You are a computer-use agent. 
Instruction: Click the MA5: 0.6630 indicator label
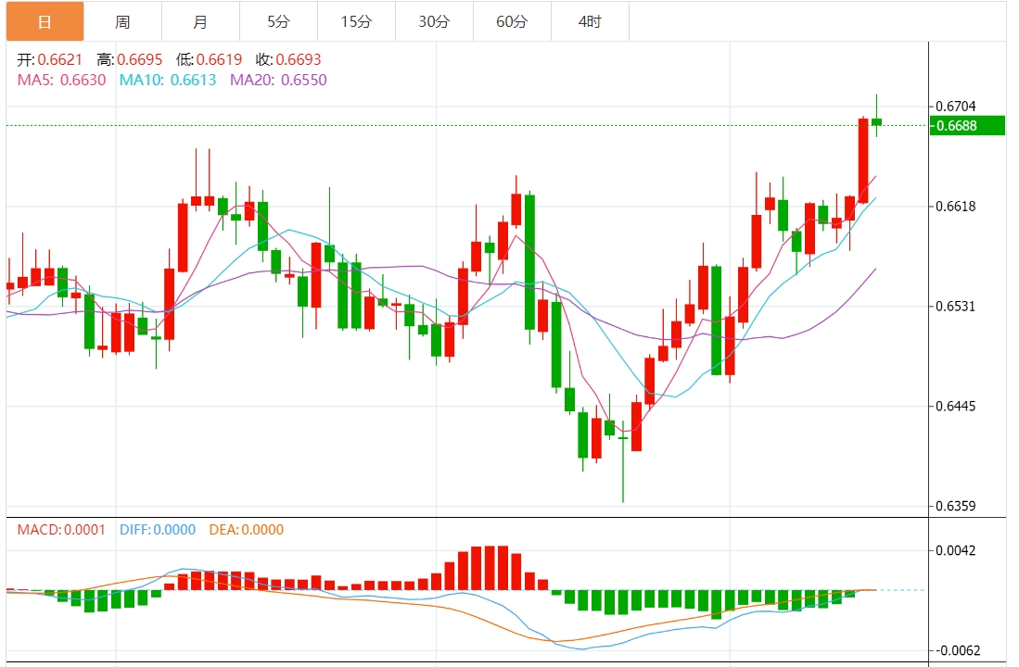tap(62, 80)
